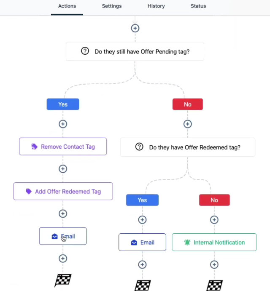Click plus icon under red No branch
This screenshot has width=270, height=291.
(188, 124)
